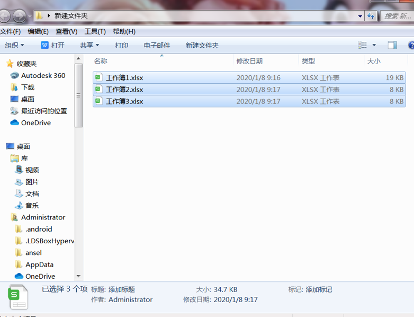Click the 视频 video library icon

[19, 170]
